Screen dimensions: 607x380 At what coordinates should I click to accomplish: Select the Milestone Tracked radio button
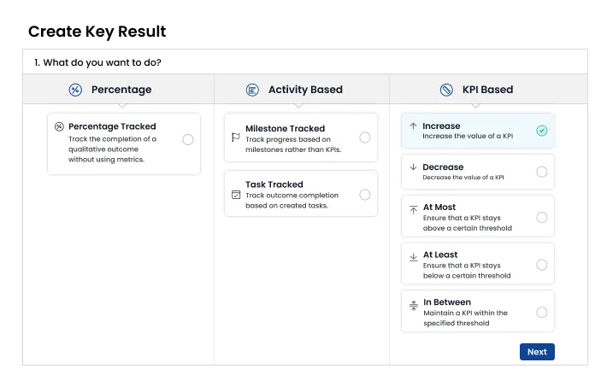365,137
